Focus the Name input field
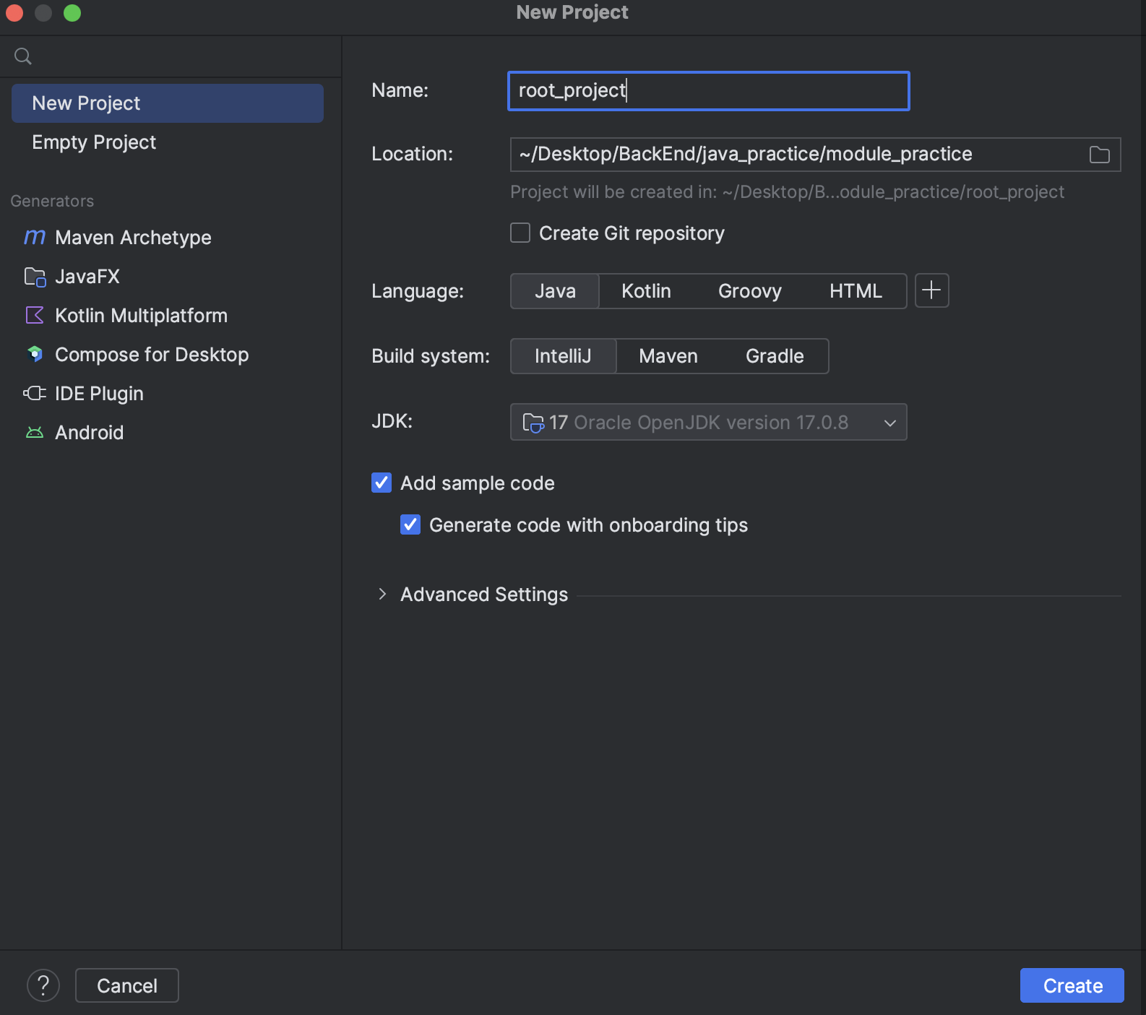This screenshot has height=1015, width=1146. coord(708,91)
